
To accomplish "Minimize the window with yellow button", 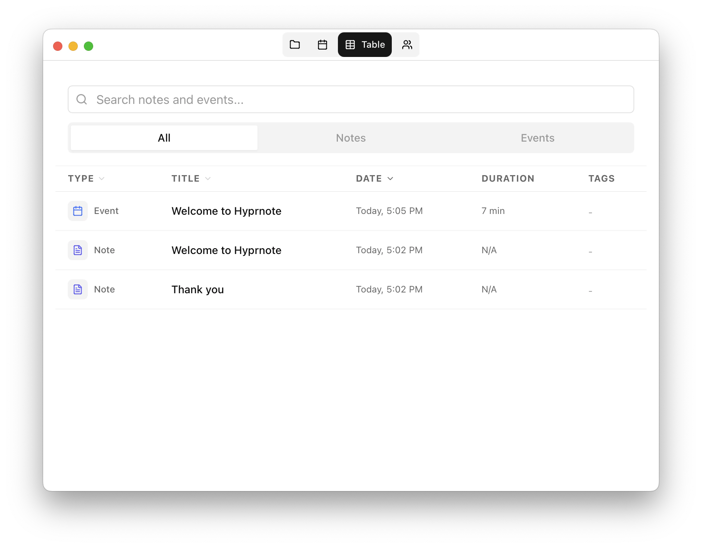I will [73, 46].
